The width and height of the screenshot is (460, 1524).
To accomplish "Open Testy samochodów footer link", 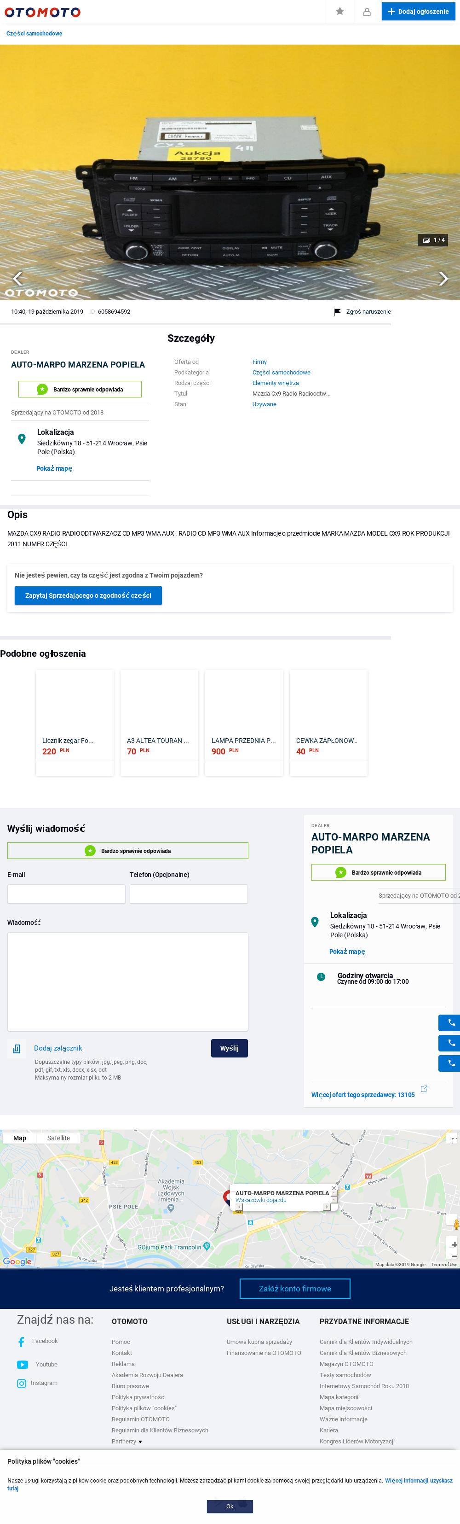I will tap(345, 1376).
